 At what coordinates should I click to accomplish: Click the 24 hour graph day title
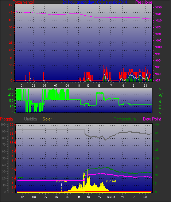click(x=94, y=2)
